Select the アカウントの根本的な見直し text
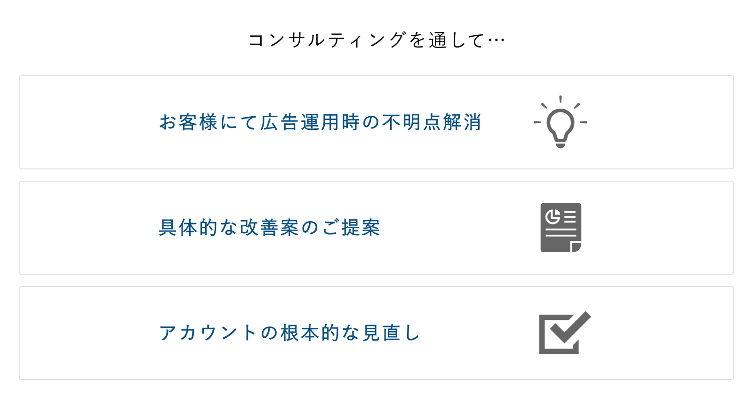Screen dimensions: 753x414 pyautogui.click(x=289, y=333)
